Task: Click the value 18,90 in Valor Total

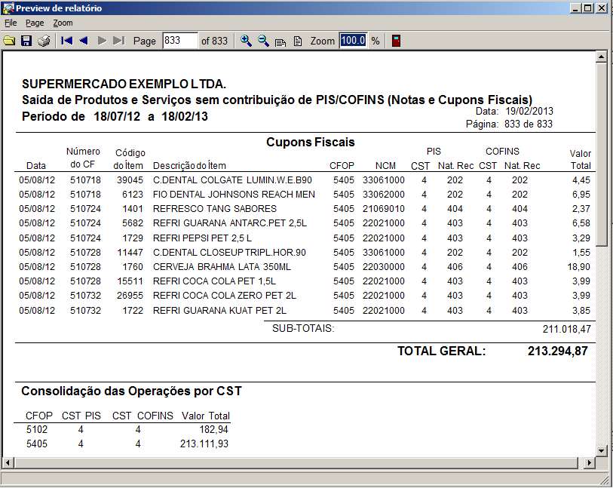Action: coord(579,267)
